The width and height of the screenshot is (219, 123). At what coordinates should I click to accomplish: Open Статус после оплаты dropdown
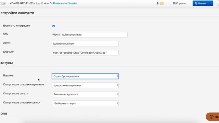click(85, 94)
